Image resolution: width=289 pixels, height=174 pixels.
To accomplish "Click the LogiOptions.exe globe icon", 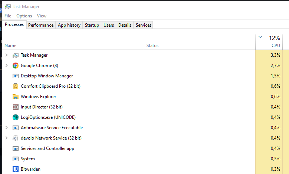I will [x=16, y=117].
